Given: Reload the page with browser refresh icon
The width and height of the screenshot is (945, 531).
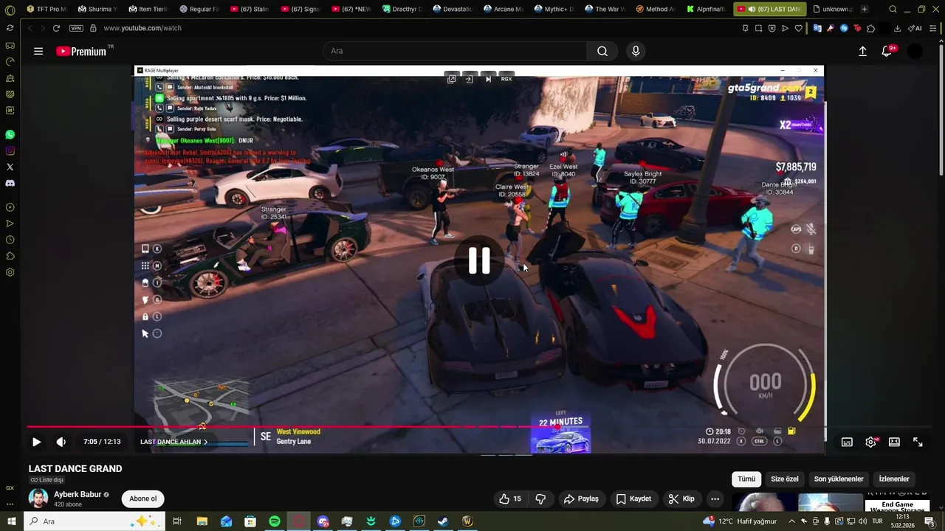Looking at the screenshot, I should [56, 28].
